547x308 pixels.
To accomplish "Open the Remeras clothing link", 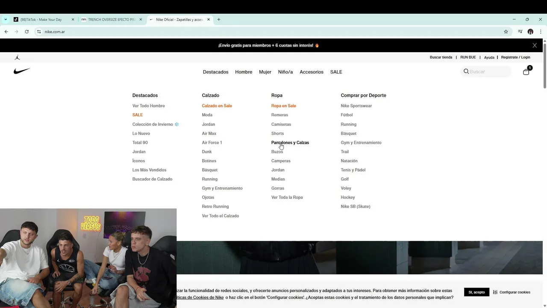I will (279, 115).
